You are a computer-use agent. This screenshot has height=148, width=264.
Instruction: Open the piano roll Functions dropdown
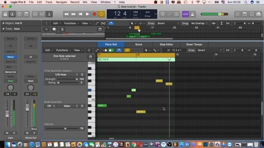pyautogui.click(x=63, y=50)
